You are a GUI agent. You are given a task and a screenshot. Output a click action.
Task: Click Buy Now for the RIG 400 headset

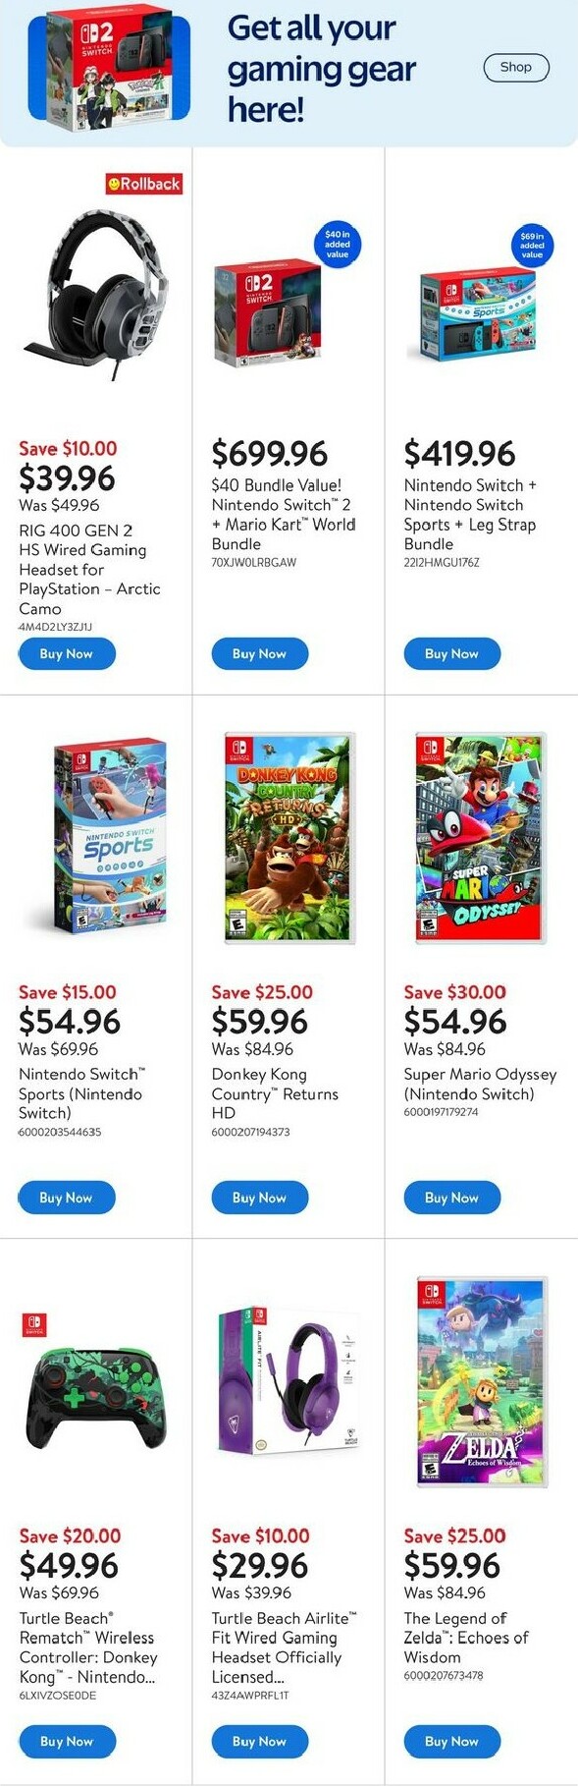coord(66,653)
